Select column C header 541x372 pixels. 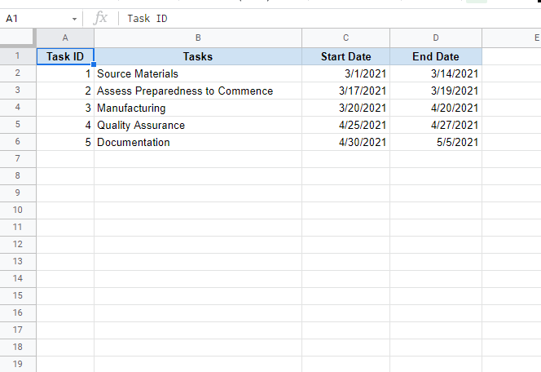coord(345,38)
